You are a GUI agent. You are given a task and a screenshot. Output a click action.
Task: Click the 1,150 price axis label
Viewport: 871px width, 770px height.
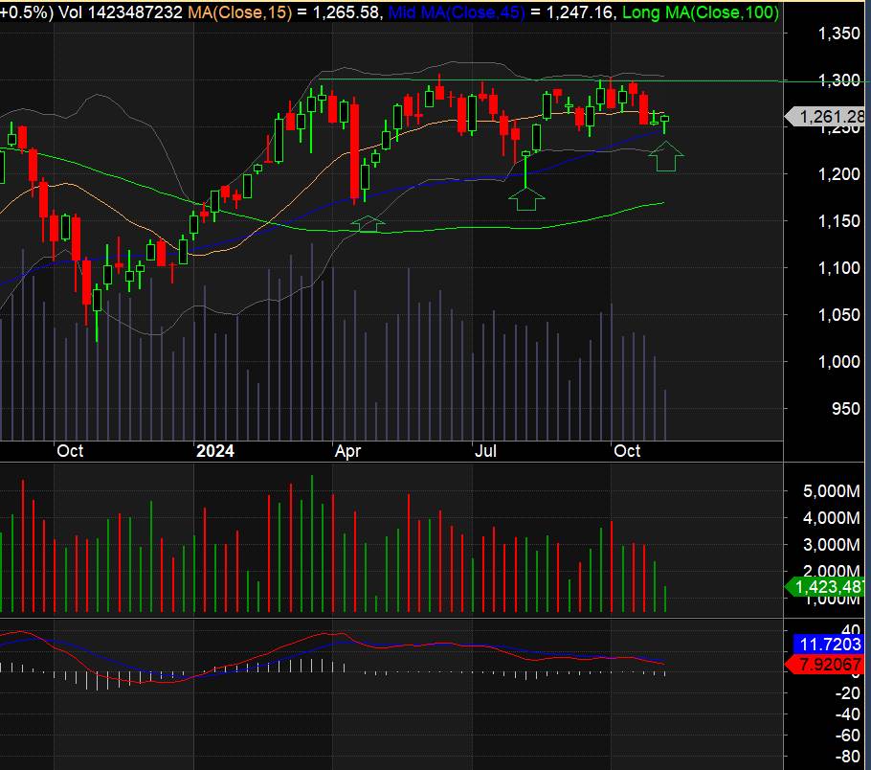838,221
